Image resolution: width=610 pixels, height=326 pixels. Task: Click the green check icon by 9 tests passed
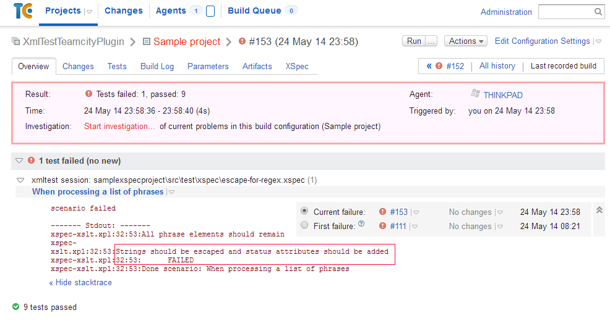15,307
